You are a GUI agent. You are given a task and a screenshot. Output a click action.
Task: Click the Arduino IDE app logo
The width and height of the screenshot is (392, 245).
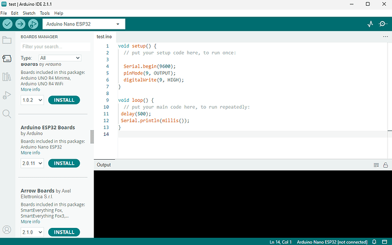point(4,4)
